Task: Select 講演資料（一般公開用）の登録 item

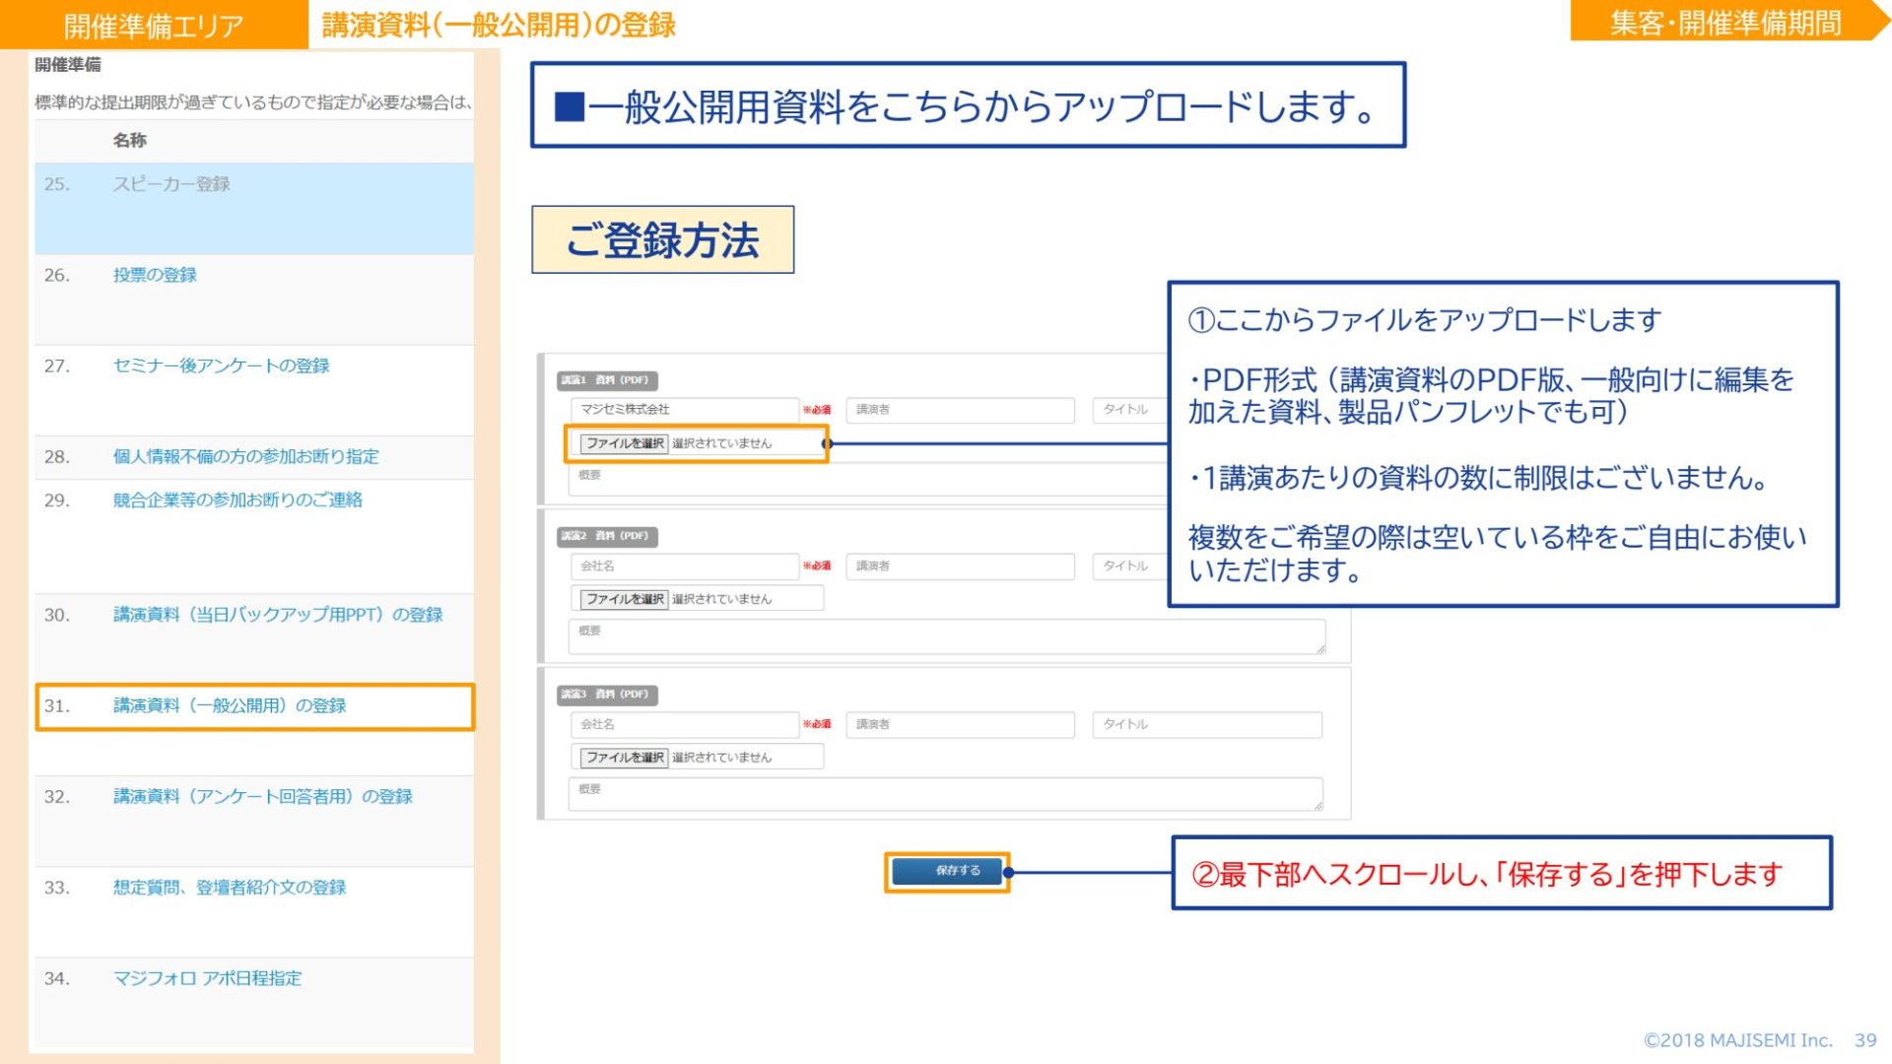Action: 230,705
